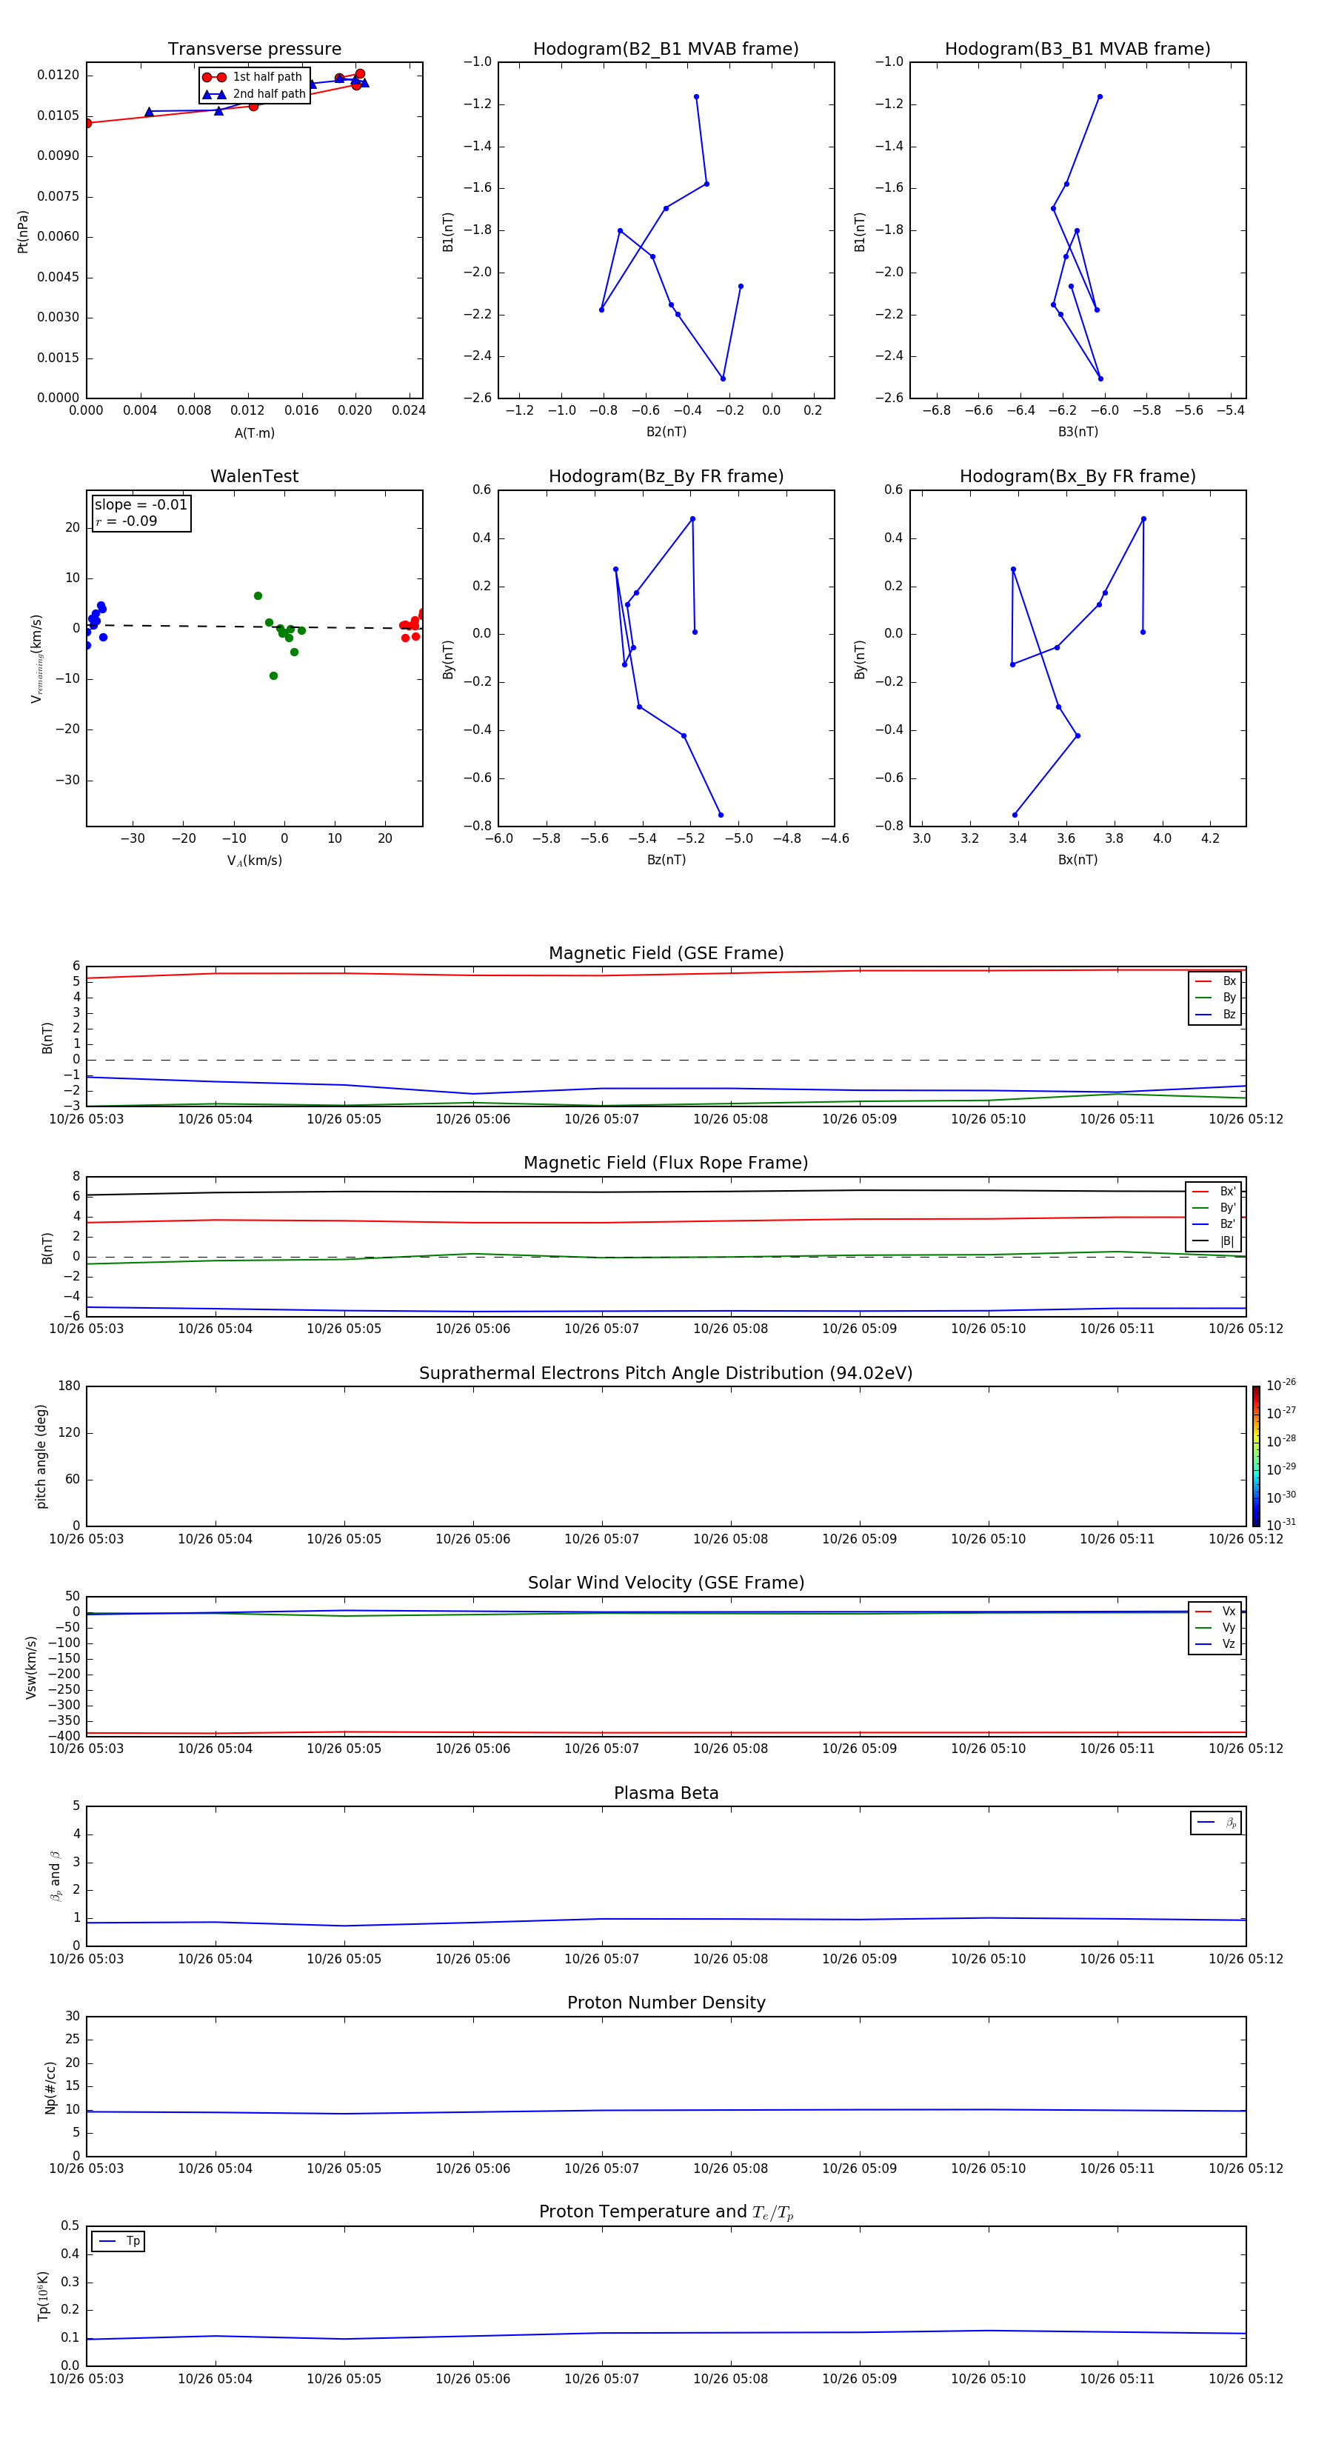Select the "Magnetic Field (Flux Rope Frame)" title
The image size is (1333, 2444).
666,1163
